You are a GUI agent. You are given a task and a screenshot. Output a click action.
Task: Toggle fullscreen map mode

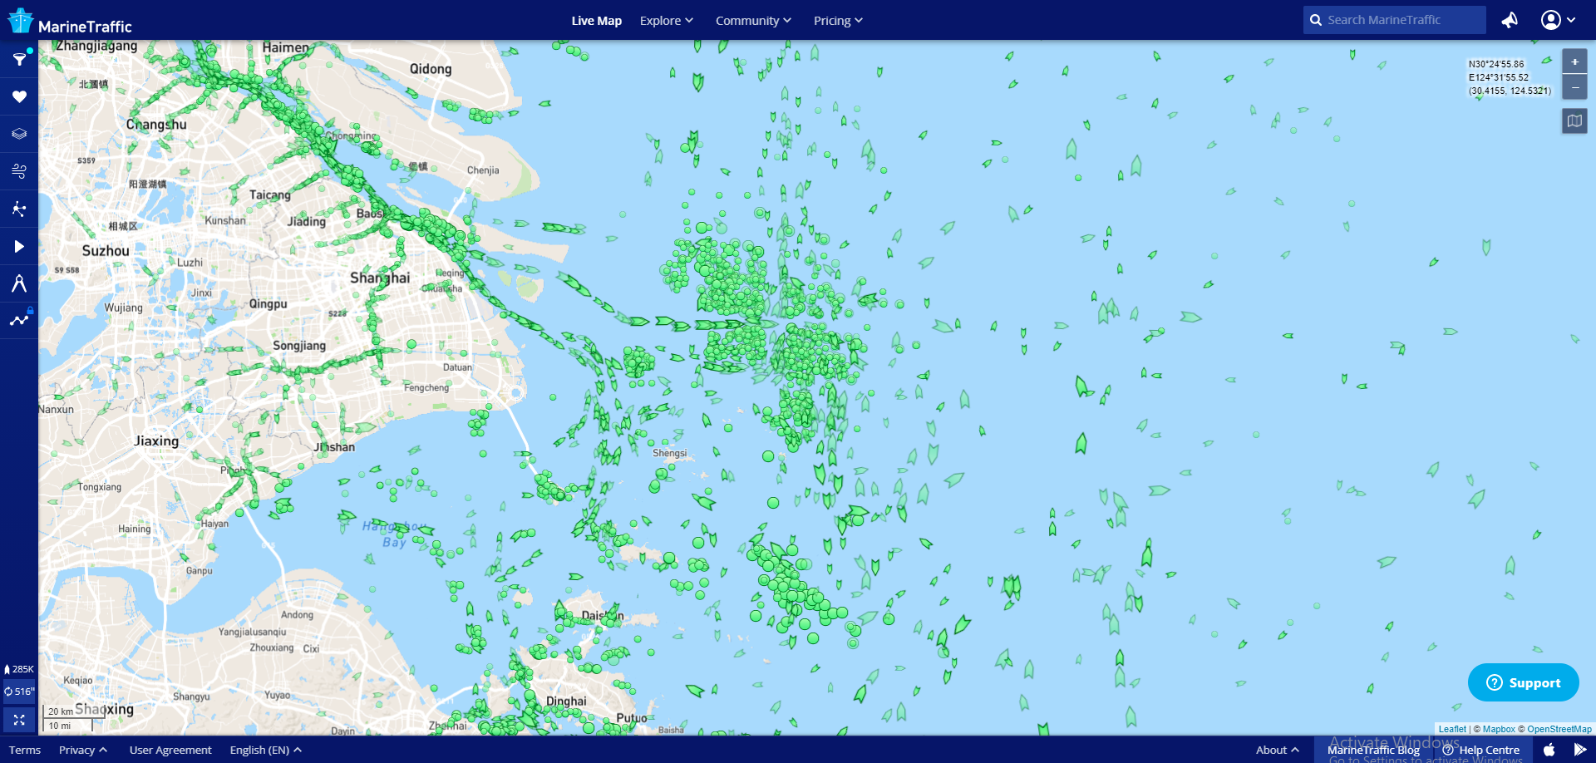[x=19, y=720]
